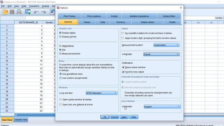The width and height of the screenshot is (224, 126).
Task: Check No scientific notation for small numbers
Action: click(122, 33)
